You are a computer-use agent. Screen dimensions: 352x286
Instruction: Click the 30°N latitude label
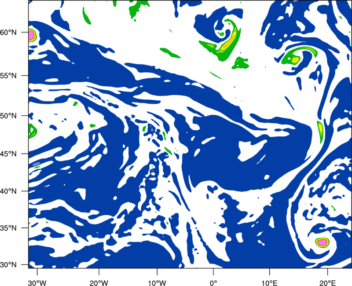[x=8, y=265]
